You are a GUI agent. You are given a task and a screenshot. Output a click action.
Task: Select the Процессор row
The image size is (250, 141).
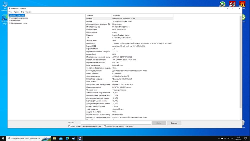point(129,43)
